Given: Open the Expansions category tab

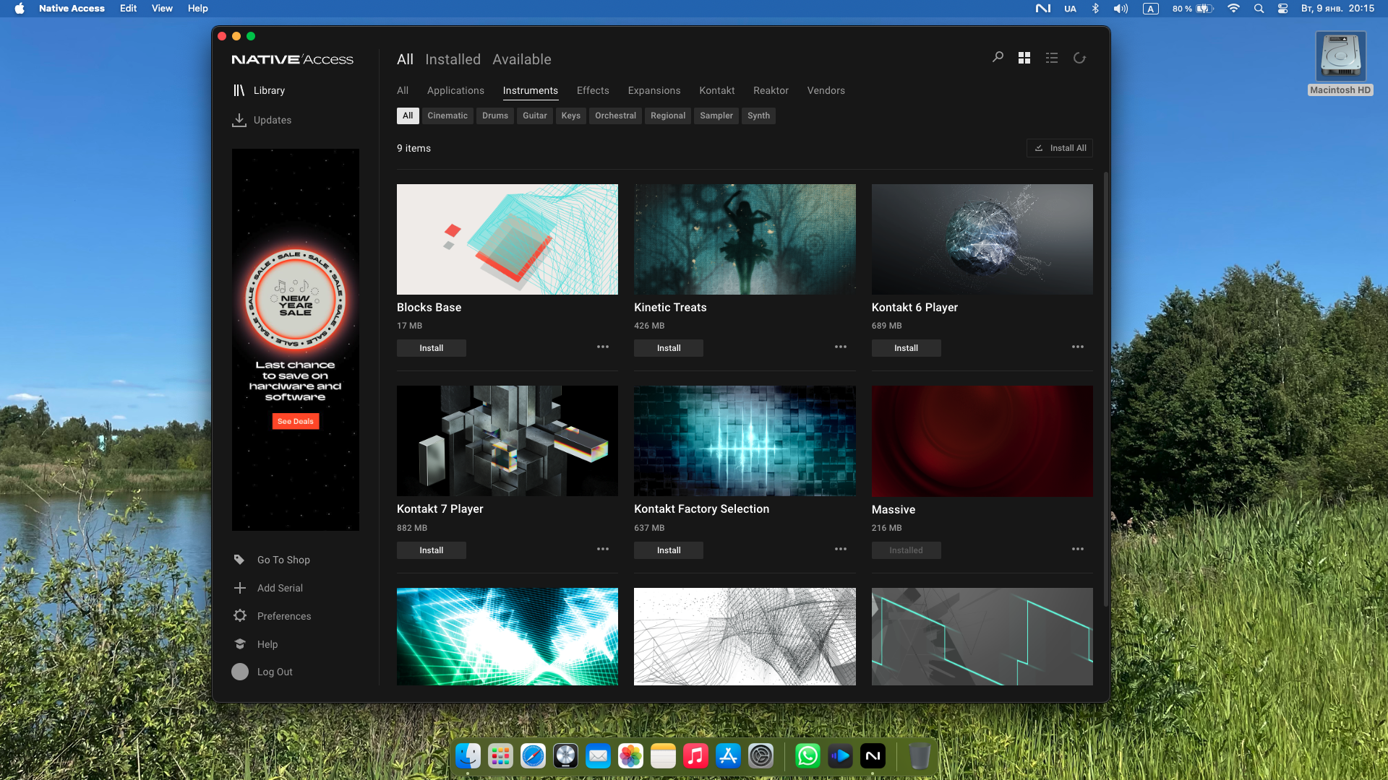Looking at the screenshot, I should [654, 90].
